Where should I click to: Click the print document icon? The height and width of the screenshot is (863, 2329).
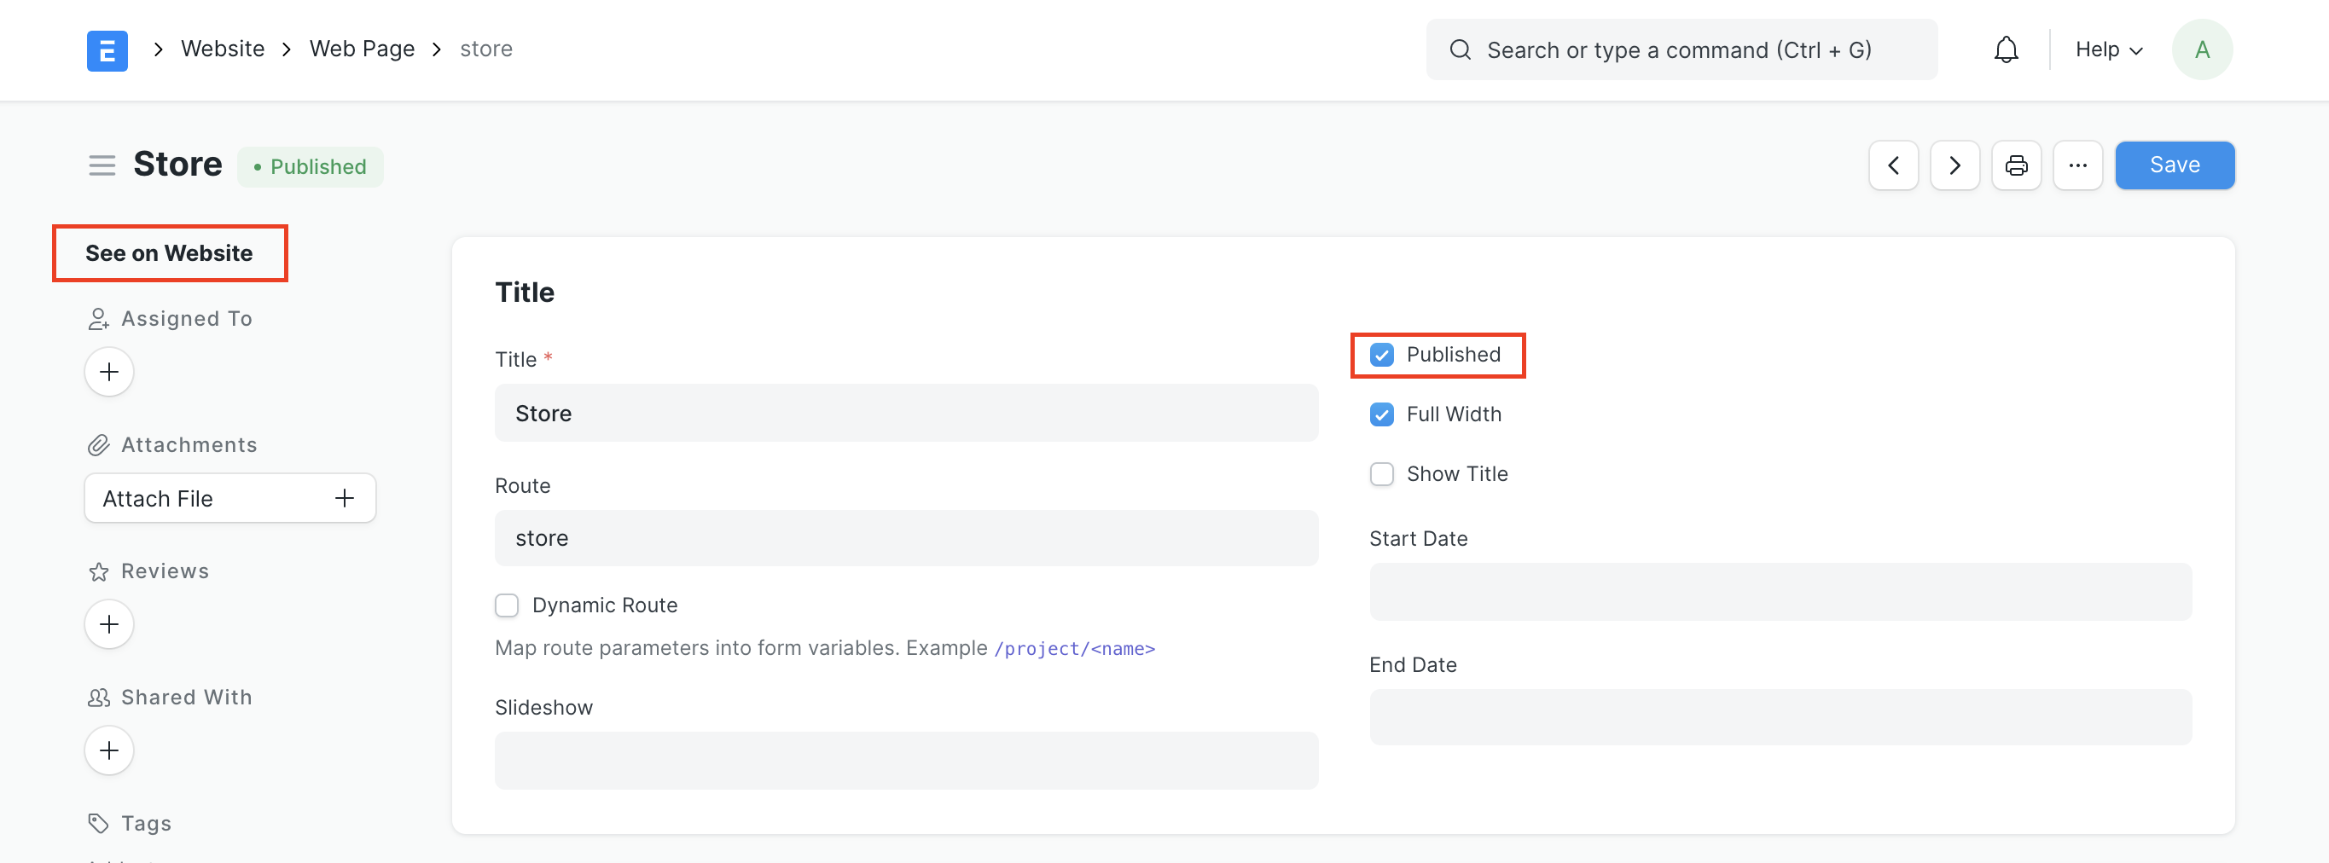click(2016, 165)
